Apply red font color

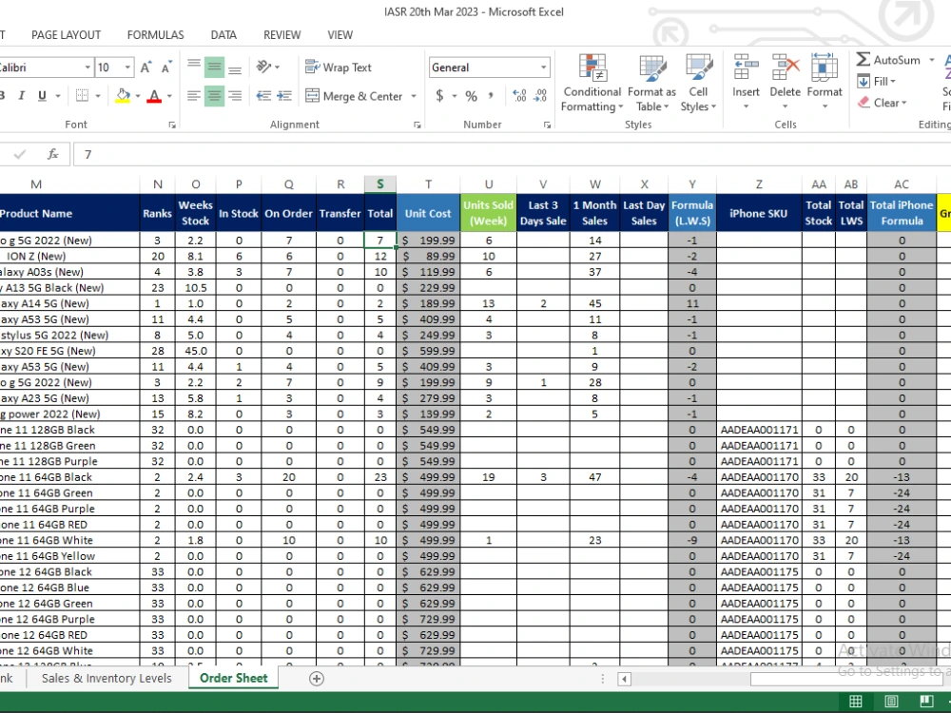pos(154,96)
